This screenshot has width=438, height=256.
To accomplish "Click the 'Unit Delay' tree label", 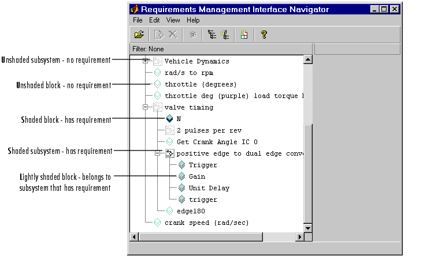I will [x=209, y=188].
